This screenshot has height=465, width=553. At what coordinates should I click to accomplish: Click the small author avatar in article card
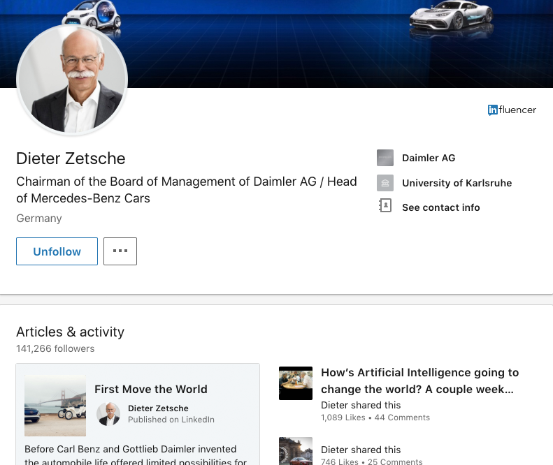coord(108,414)
